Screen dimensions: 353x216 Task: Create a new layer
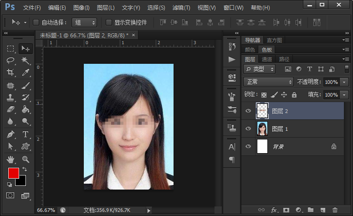click(323, 210)
